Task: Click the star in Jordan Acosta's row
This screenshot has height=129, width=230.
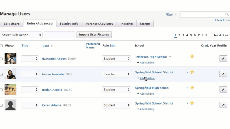Action: (192, 88)
